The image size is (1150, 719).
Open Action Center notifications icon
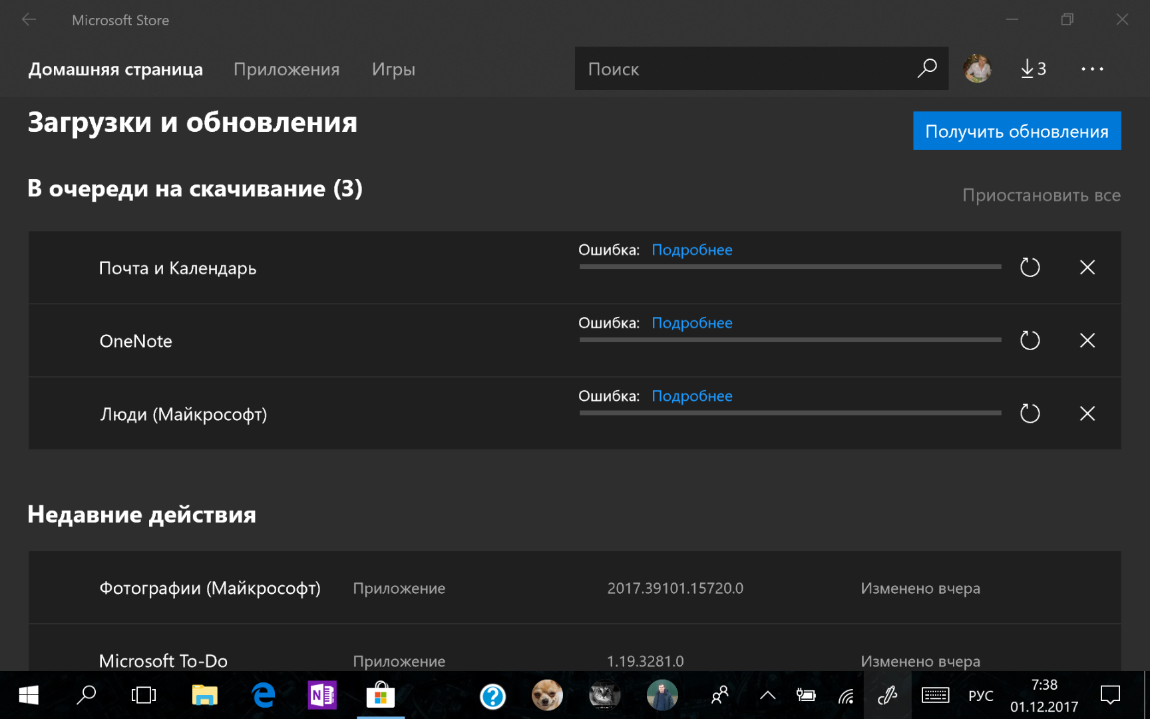tap(1110, 696)
